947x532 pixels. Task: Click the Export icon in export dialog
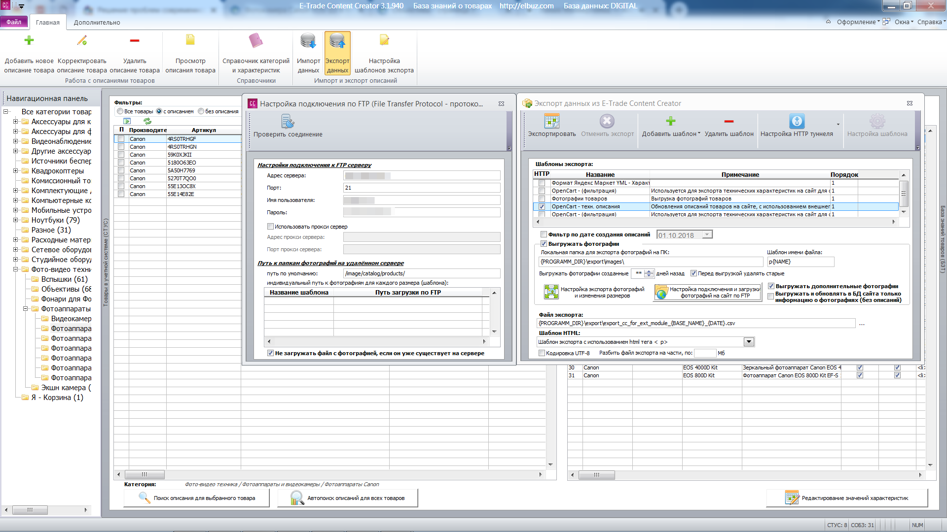click(551, 121)
